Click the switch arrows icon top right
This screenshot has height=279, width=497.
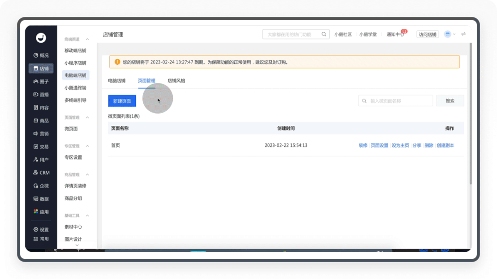click(x=463, y=34)
